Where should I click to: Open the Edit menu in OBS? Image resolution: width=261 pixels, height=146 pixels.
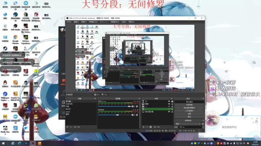tap(76, 22)
